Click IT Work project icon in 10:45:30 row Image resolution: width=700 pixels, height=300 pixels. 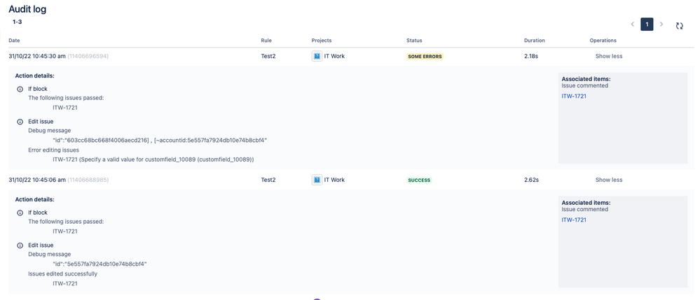(317, 56)
